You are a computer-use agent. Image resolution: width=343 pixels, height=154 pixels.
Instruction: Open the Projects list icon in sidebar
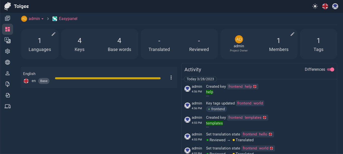tap(8, 18)
